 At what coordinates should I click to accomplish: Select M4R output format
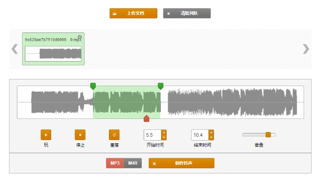pyautogui.click(x=133, y=163)
